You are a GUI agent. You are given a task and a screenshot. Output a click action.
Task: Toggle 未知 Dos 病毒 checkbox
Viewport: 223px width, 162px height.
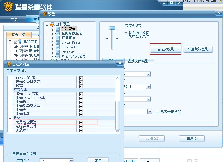tap(81, 94)
